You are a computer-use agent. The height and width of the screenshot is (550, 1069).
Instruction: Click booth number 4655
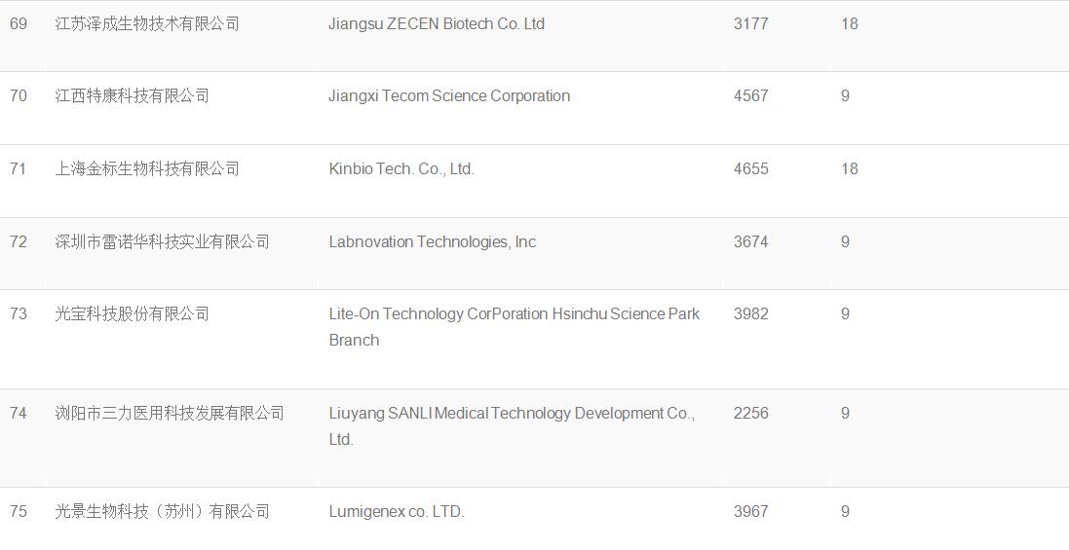tap(750, 168)
